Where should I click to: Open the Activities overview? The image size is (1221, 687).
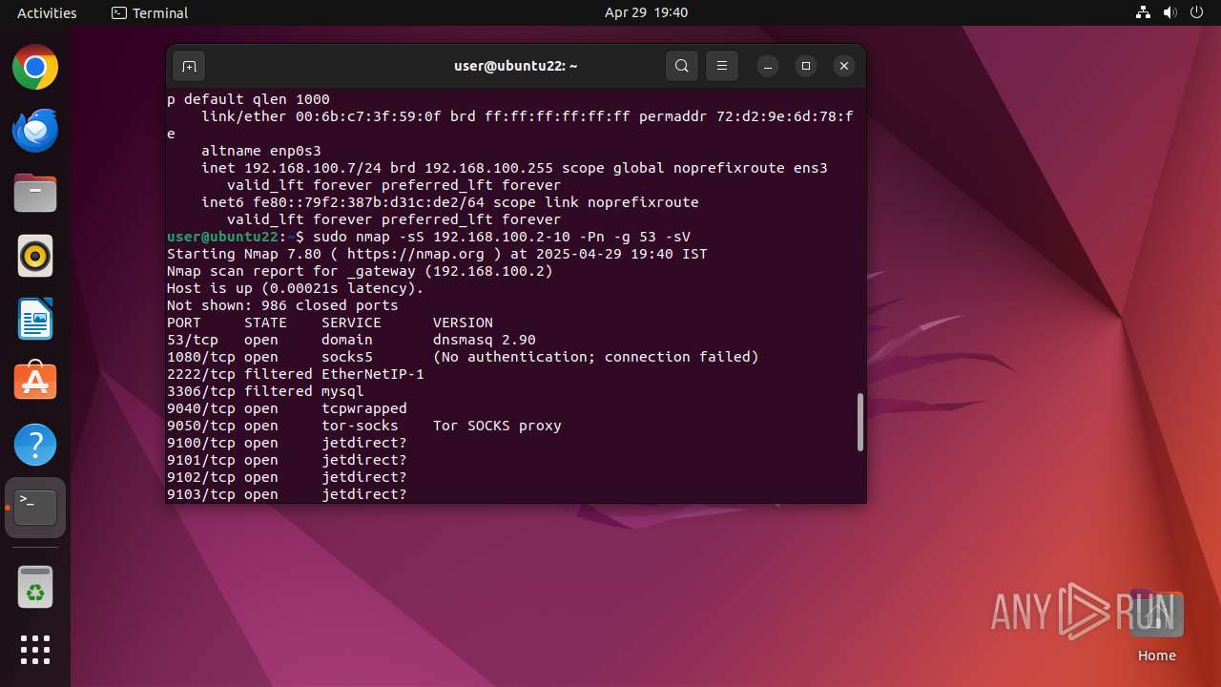point(47,12)
